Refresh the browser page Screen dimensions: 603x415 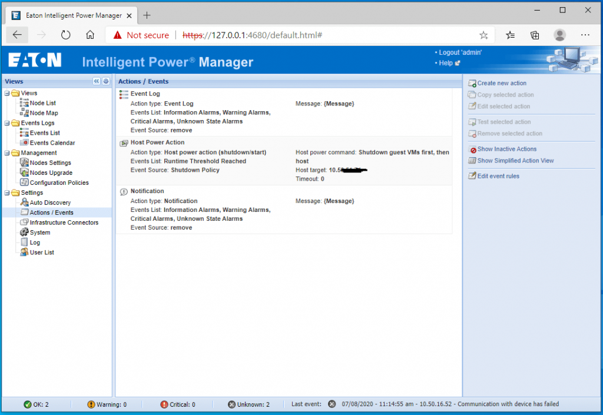pyautogui.click(x=66, y=35)
